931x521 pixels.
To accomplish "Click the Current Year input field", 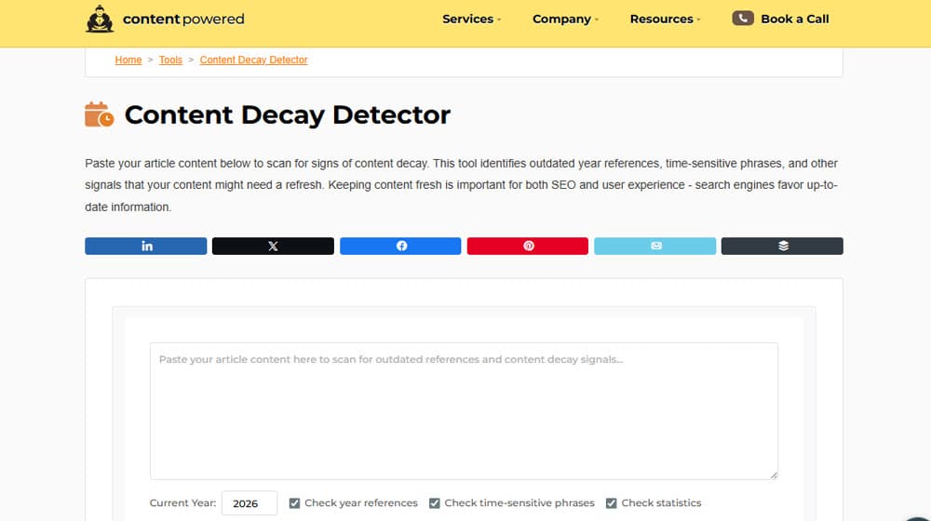I will click(249, 503).
